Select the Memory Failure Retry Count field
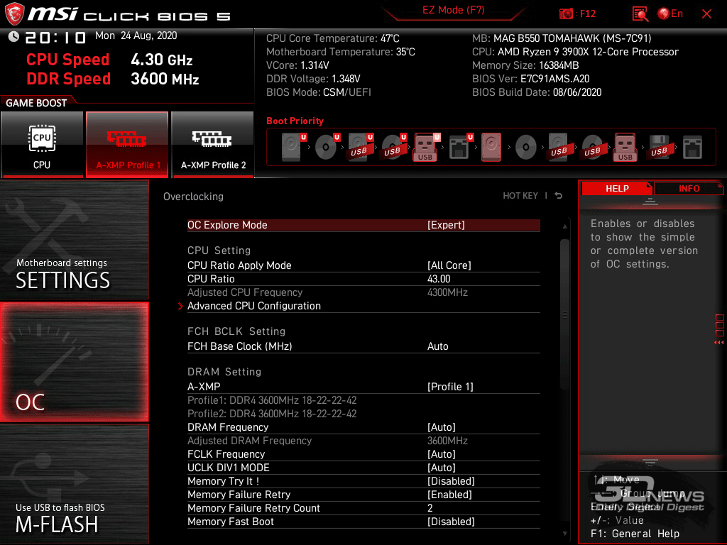This screenshot has height=545, width=727. [x=363, y=508]
